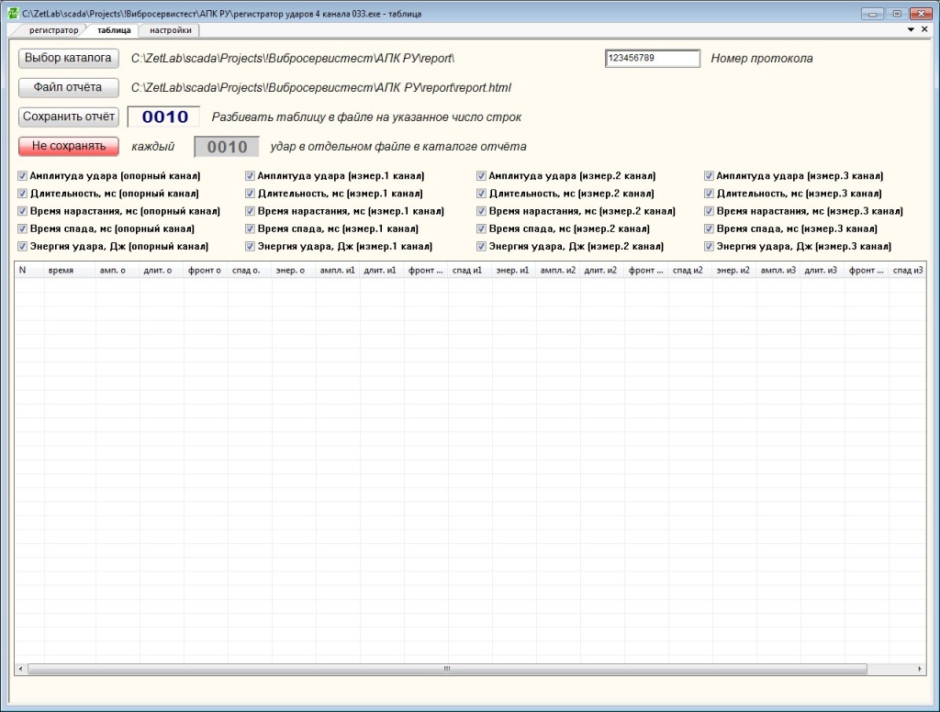Click the application icon in the title bar
Screen dimensions: 940x712
coord(12,13)
